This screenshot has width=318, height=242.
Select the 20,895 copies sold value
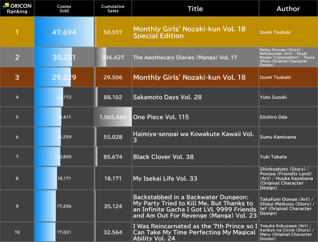click(64, 157)
